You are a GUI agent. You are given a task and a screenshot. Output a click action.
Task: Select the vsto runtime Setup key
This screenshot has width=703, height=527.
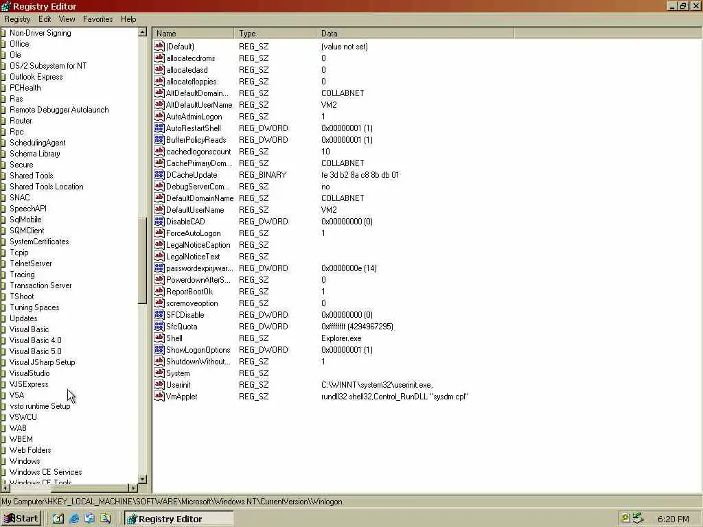40,406
